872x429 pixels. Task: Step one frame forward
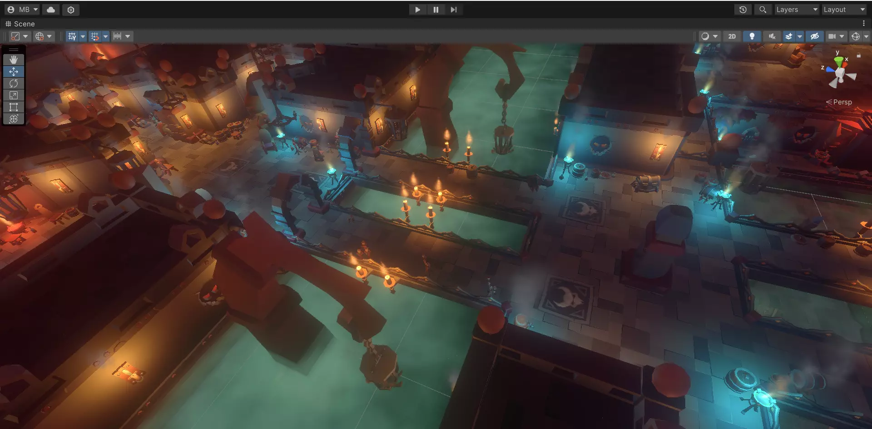click(454, 10)
